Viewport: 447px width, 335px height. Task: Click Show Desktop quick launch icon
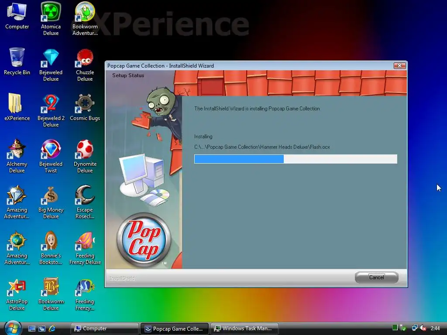[31, 328]
